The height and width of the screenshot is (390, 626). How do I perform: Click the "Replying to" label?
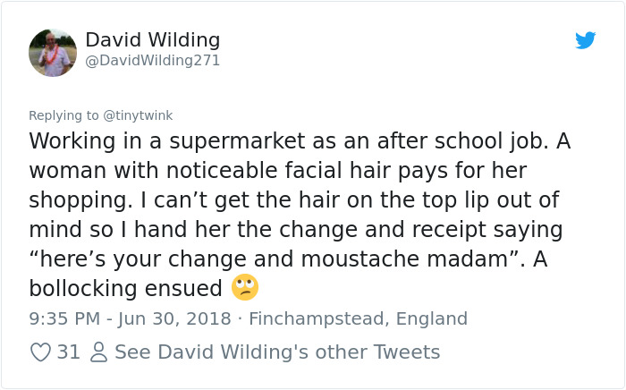click(64, 115)
